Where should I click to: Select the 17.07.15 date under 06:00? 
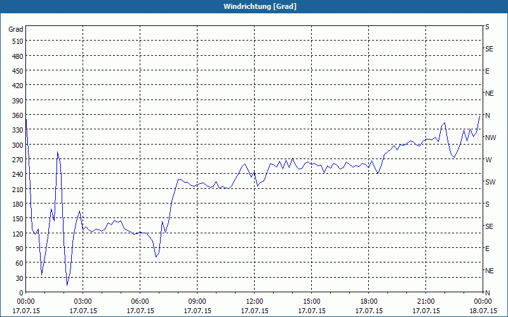point(140,311)
